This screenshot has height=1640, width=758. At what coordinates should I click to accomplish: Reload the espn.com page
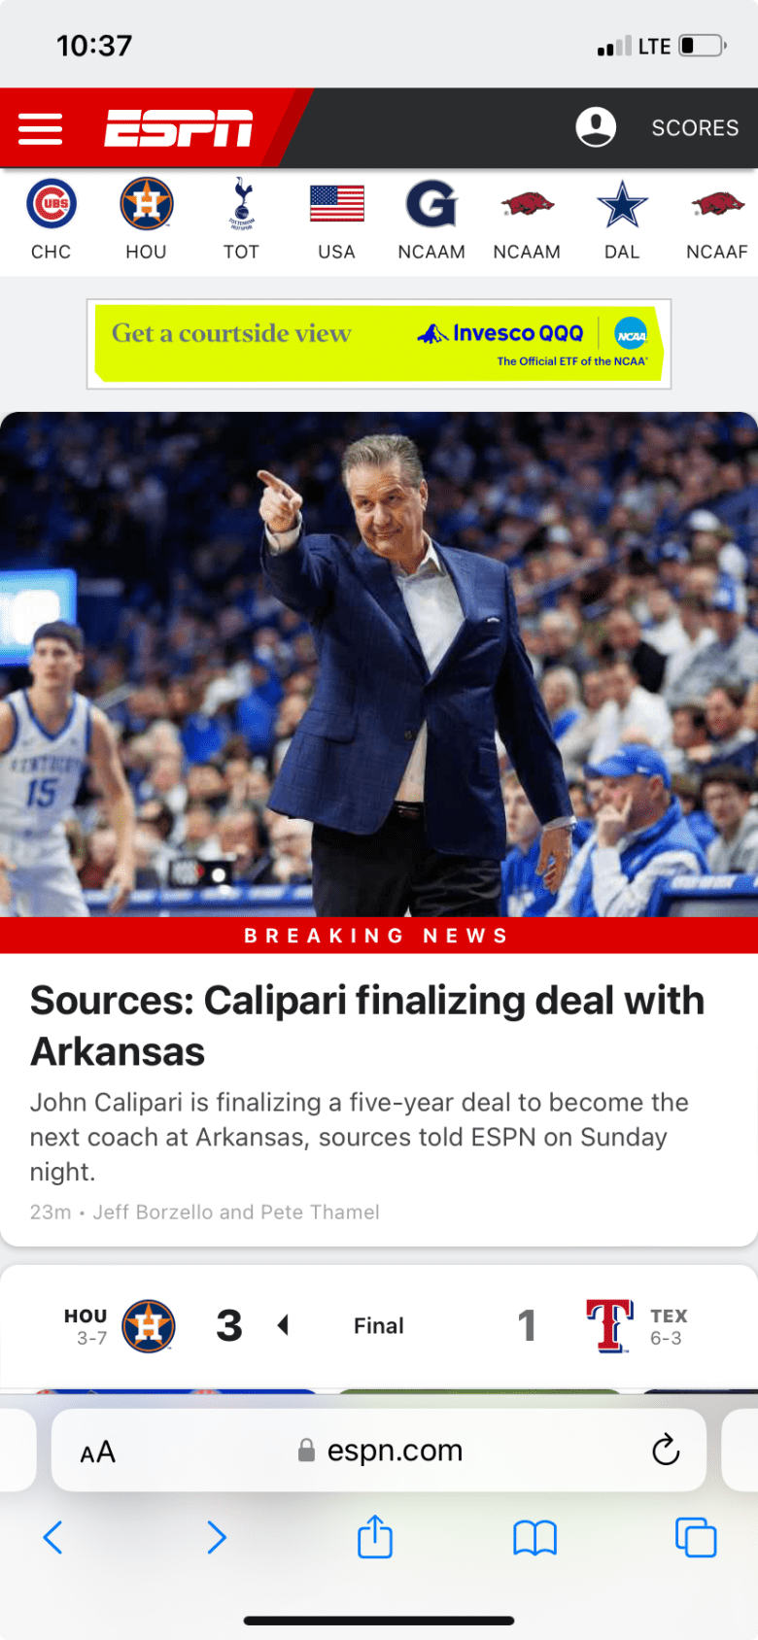[666, 1450]
